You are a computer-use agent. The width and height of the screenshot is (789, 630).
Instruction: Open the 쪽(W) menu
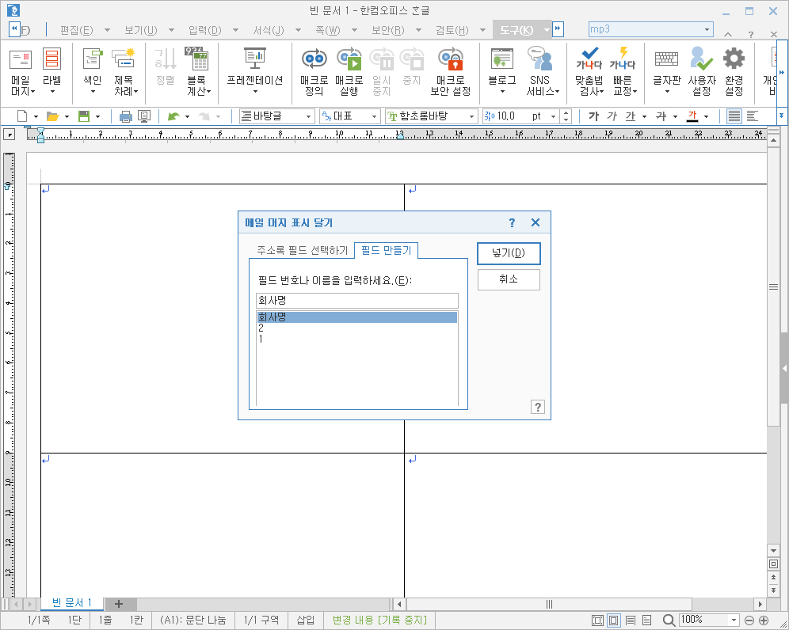(x=328, y=31)
